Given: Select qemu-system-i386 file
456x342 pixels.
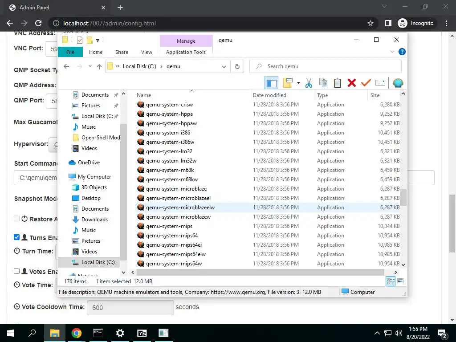Looking at the screenshot, I should click(168, 133).
